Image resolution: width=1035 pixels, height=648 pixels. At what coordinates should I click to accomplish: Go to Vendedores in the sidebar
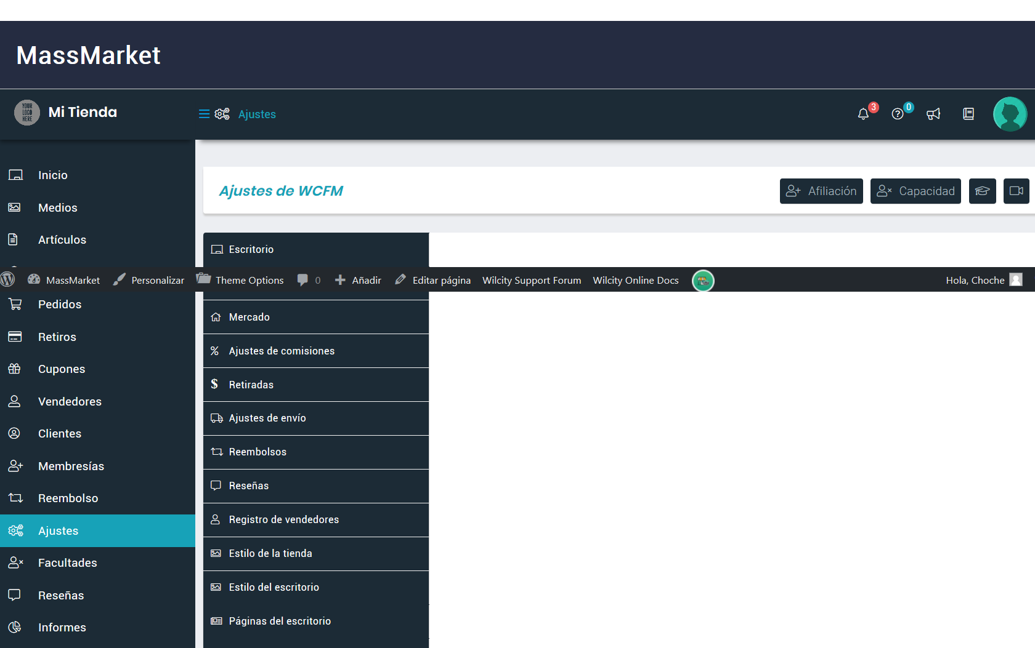tap(70, 401)
